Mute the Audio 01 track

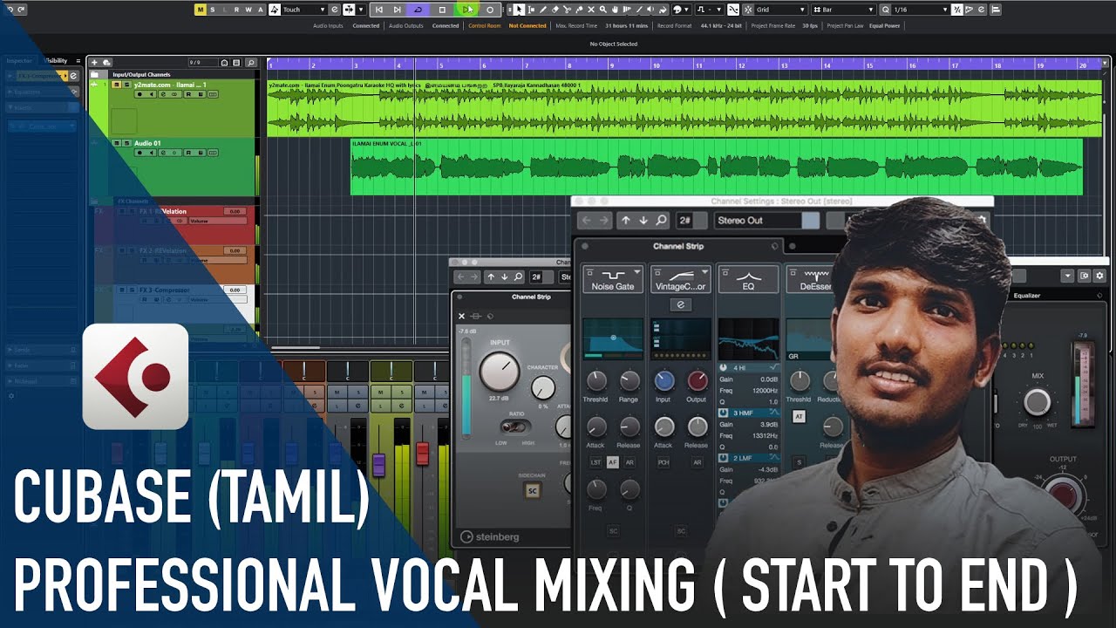[119, 143]
